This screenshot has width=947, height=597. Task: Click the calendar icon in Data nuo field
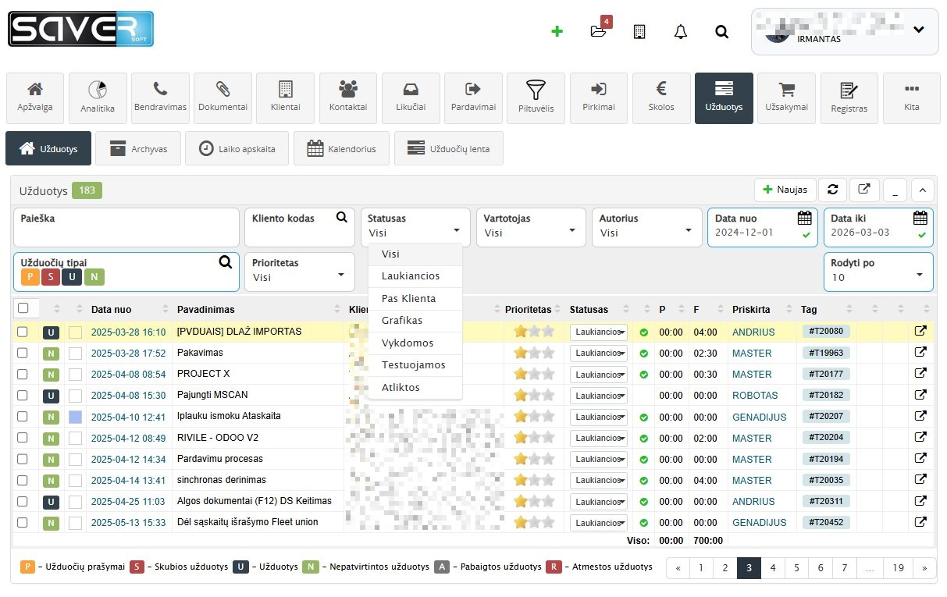[805, 218]
